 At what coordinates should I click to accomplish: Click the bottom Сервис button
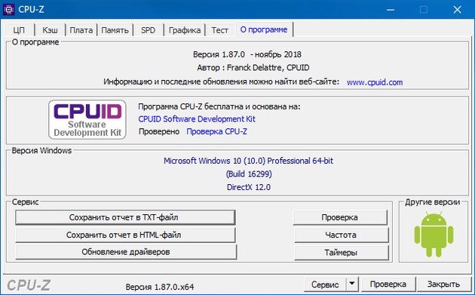tap(325, 284)
